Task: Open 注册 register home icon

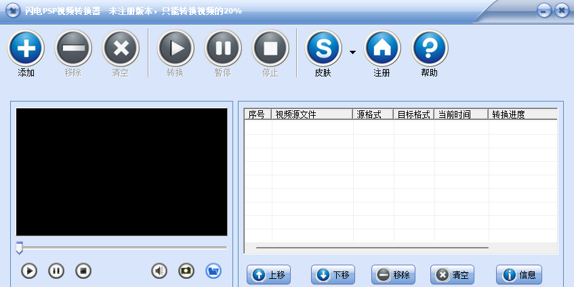Action: [382, 48]
